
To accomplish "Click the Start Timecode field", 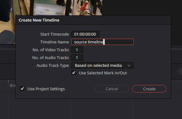I will 85,34.
